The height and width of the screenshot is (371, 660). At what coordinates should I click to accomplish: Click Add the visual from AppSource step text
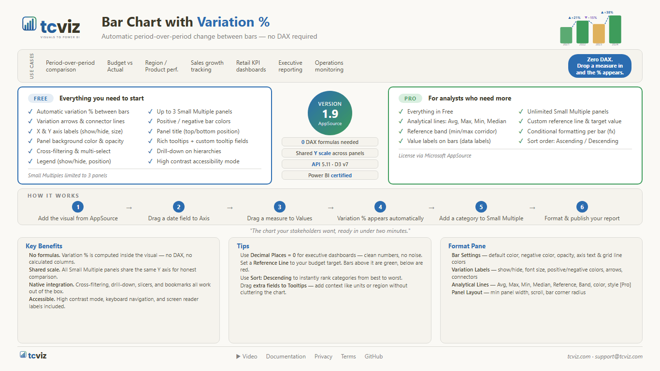(78, 218)
